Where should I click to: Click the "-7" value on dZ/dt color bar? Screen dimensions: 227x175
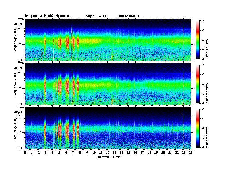pos(203,128)
